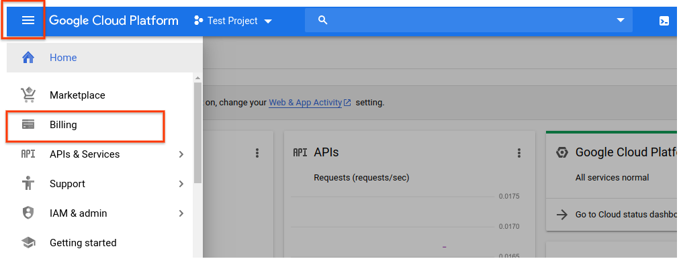The image size is (679, 259).
Task: Open the hamburger navigation menu
Action: click(x=28, y=20)
